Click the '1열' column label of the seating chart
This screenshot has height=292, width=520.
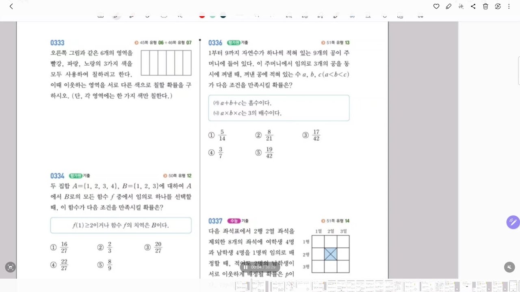coord(318,231)
